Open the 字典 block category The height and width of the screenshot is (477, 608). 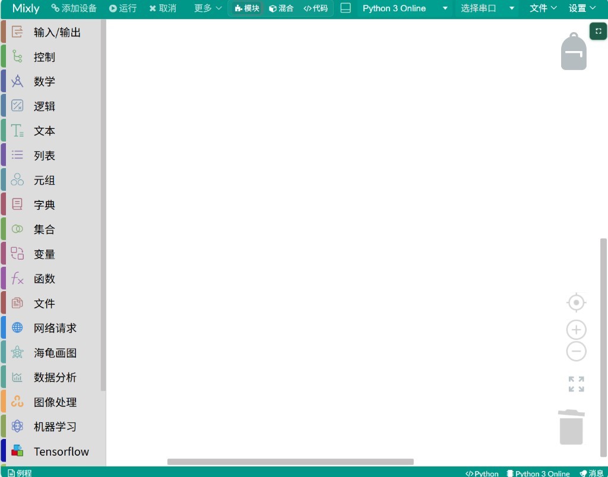pos(50,205)
